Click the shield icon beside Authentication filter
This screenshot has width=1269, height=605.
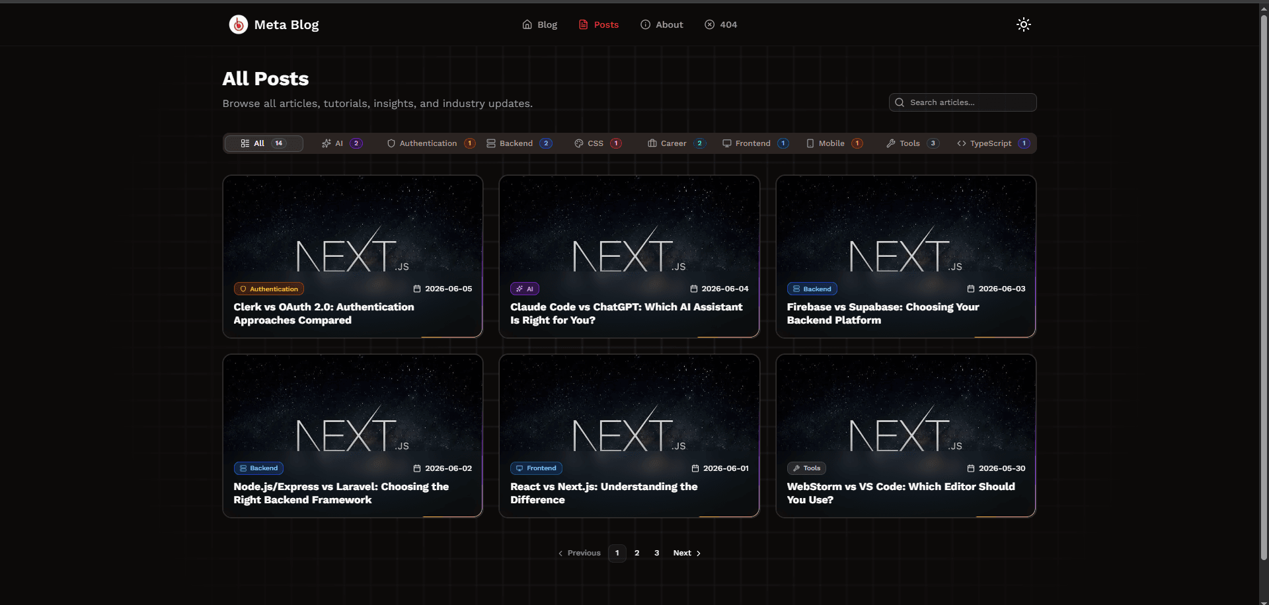pos(391,143)
